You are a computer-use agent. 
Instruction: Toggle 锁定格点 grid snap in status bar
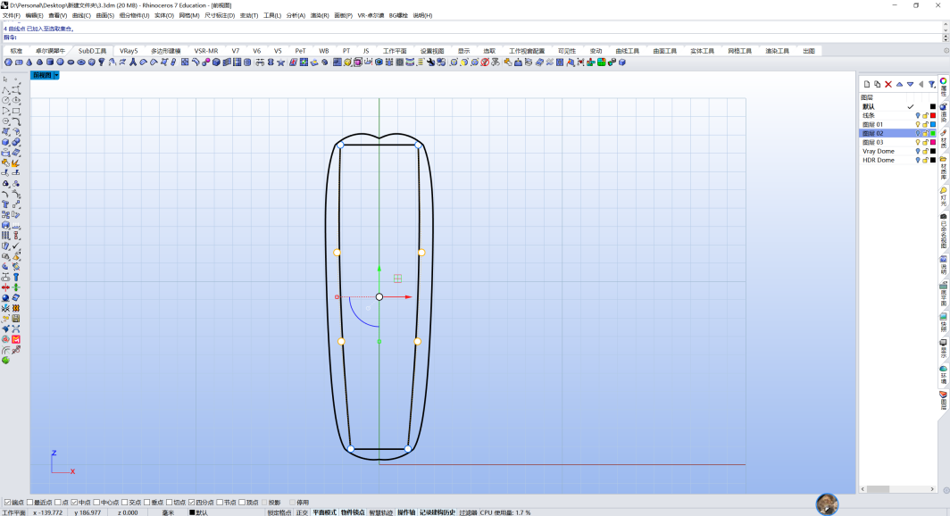279,512
